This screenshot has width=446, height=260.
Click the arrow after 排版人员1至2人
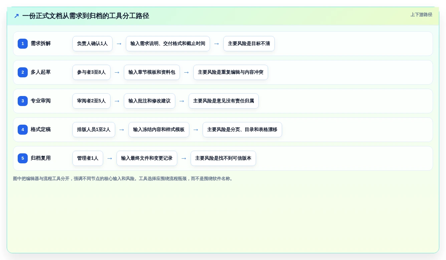(122, 130)
